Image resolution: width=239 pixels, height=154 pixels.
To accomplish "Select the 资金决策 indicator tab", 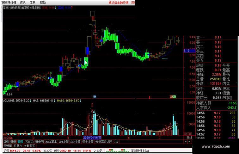I will pos(88,142).
